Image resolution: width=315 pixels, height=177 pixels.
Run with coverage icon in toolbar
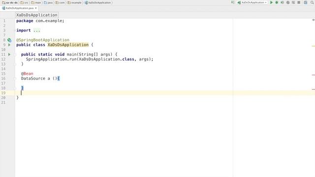(282, 2)
